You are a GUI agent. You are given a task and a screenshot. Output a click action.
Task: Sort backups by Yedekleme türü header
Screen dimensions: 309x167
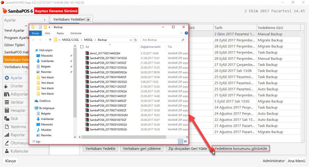(279, 27)
